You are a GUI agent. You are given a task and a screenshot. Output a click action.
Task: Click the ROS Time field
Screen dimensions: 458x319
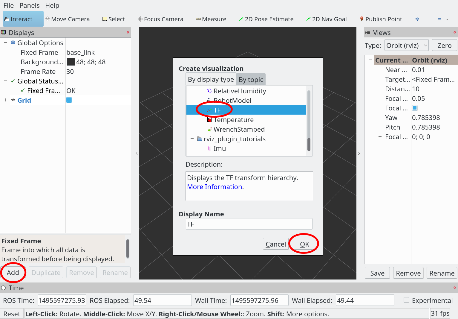pos(62,300)
